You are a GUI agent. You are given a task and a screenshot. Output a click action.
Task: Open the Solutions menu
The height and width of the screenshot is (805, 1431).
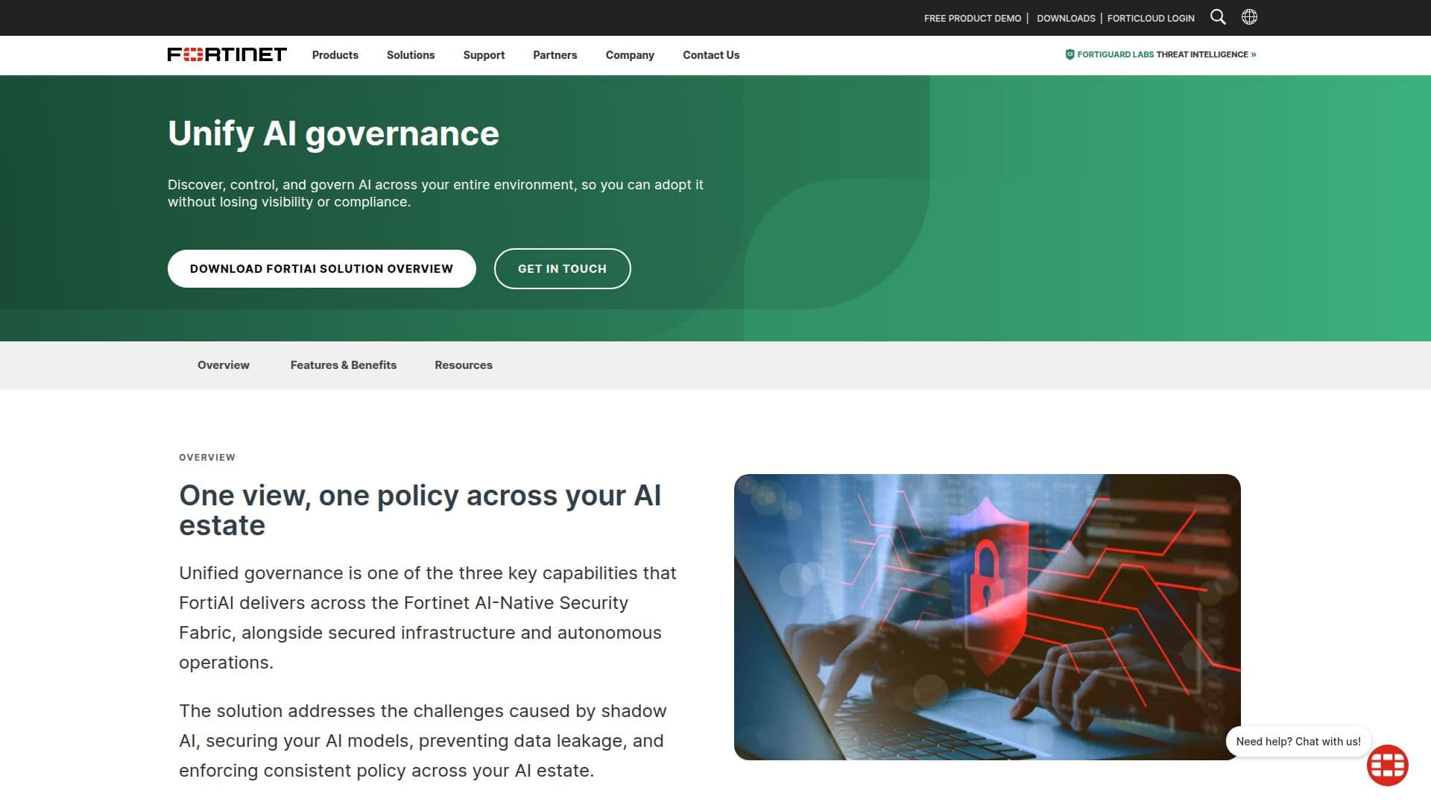411,55
